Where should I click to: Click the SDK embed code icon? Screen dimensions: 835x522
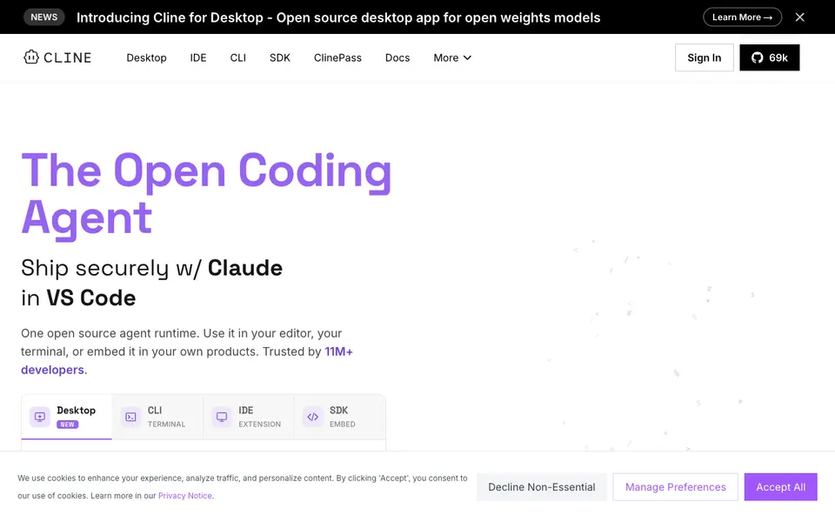coord(312,417)
